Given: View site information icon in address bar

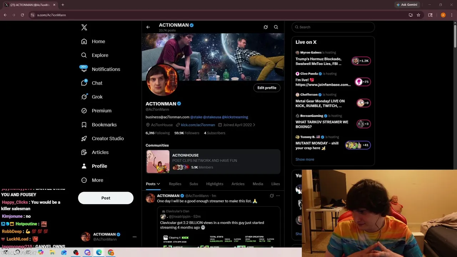Looking at the screenshot, I should click(x=32, y=15).
